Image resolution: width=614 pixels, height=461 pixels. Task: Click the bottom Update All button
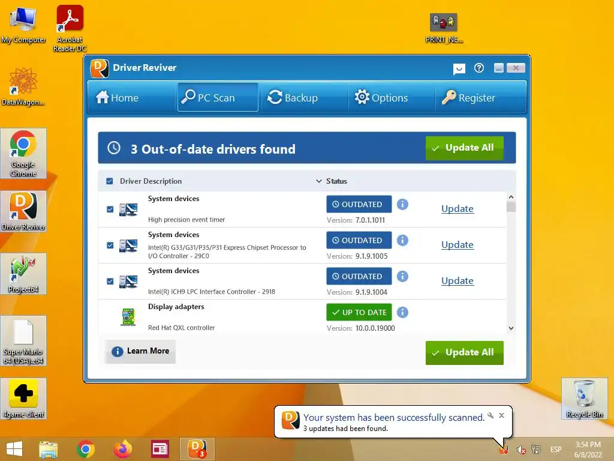tap(465, 352)
